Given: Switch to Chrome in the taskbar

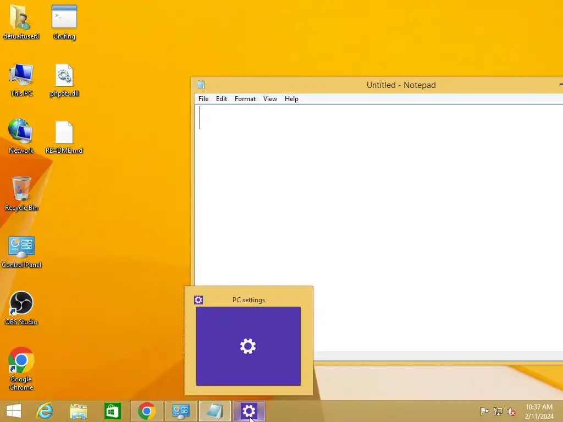Looking at the screenshot, I should (146, 411).
